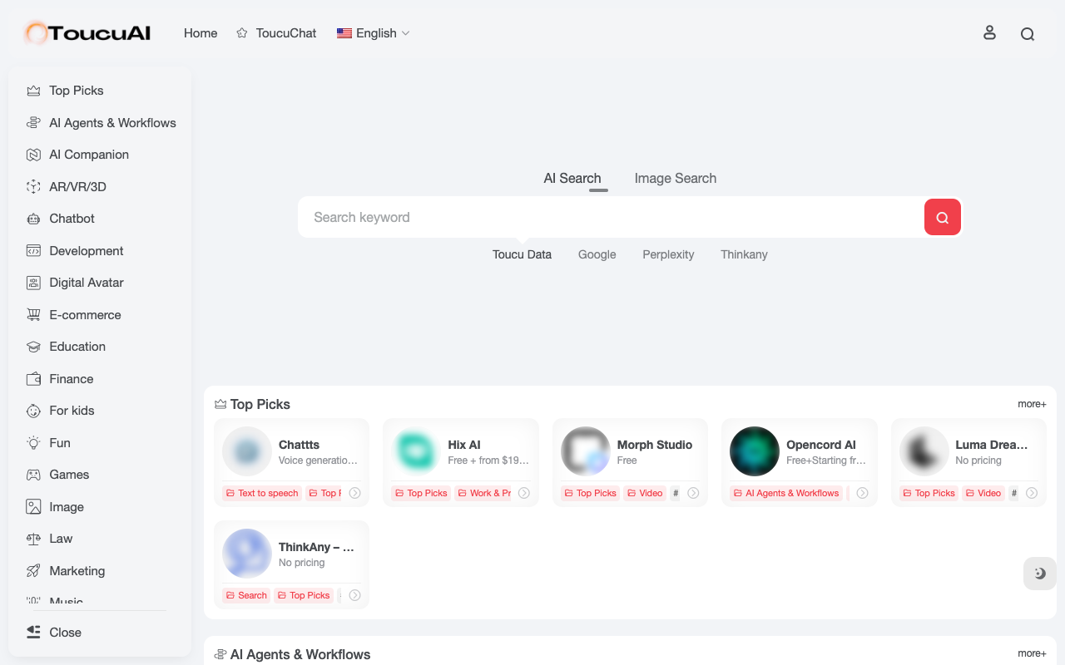Image resolution: width=1065 pixels, height=665 pixels.
Task: Click Video tag on Morph Studio card
Action: (x=645, y=493)
